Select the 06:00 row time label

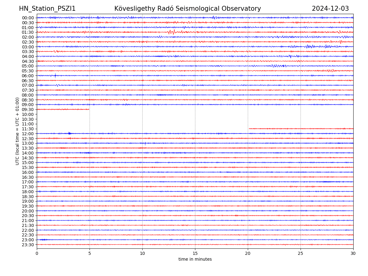[x=28, y=76]
